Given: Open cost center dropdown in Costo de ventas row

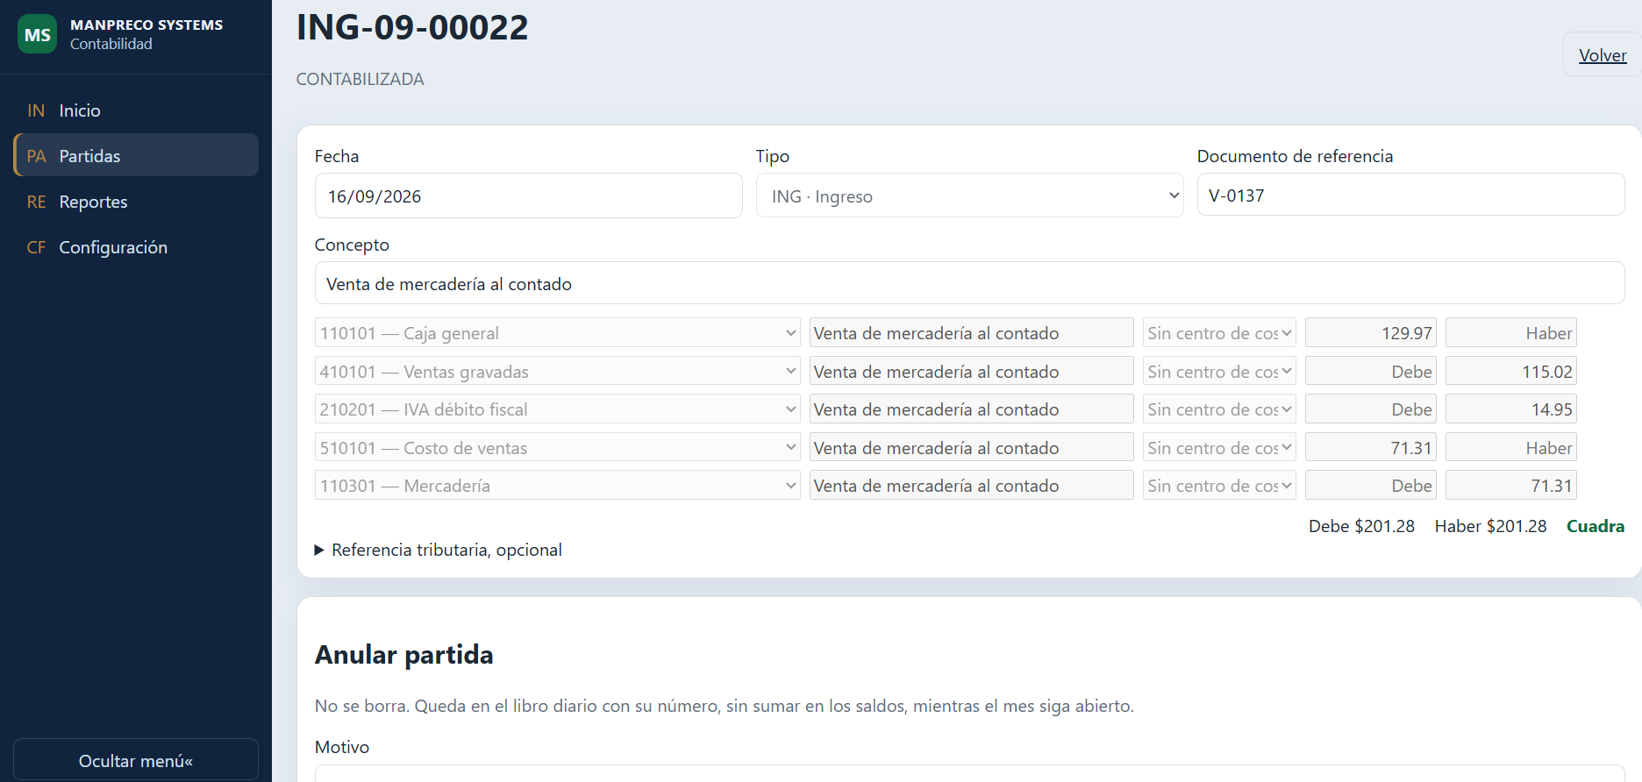Looking at the screenshot, I should tap(1219, 448).
